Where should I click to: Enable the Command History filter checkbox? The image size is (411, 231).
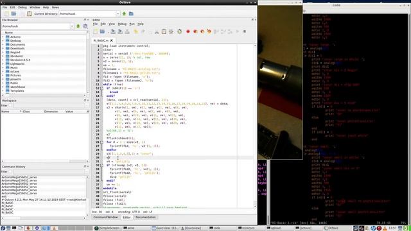pos(10,171)
